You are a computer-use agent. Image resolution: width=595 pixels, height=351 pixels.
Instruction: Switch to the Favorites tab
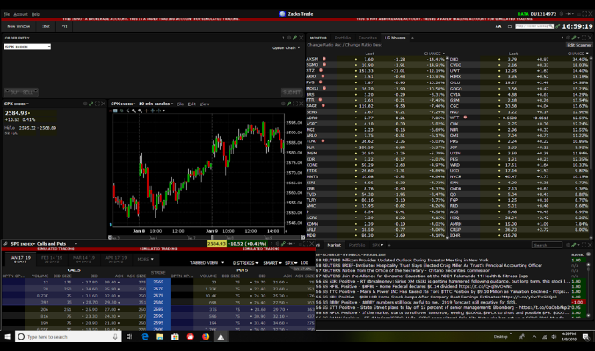367,38
